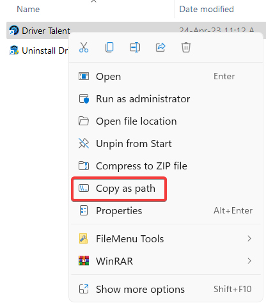Choose Open file location

click(x=166, y=121)
